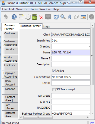95x124 pixels.
Task: Open the Help question mark icon
Action: pyautogui.click(x=14, y=17)
